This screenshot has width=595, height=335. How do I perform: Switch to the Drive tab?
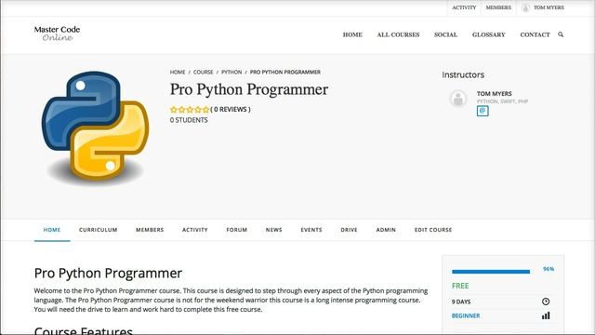[350, 230]
